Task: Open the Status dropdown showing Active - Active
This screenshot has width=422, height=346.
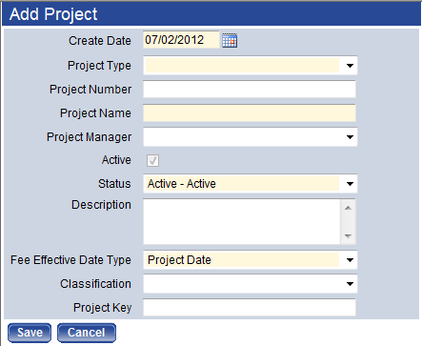Action: tap(251, 184)
